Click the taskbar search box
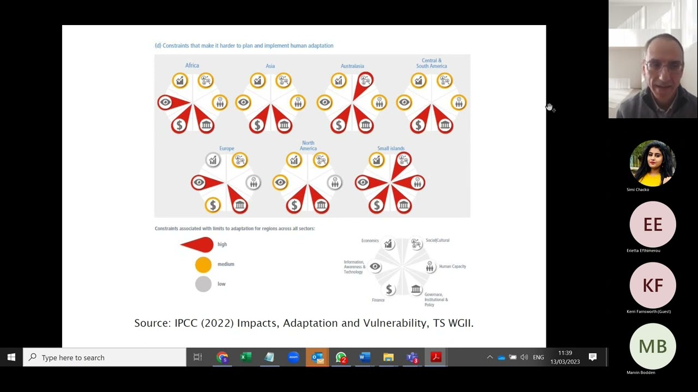This screenshot has height=392, width=698. tap(105, 357)
